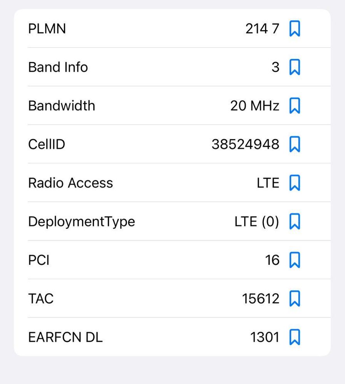Tap the Band Info bookmark icon
The height and width of the screenshot is (384, 345).
coord(295,67)
